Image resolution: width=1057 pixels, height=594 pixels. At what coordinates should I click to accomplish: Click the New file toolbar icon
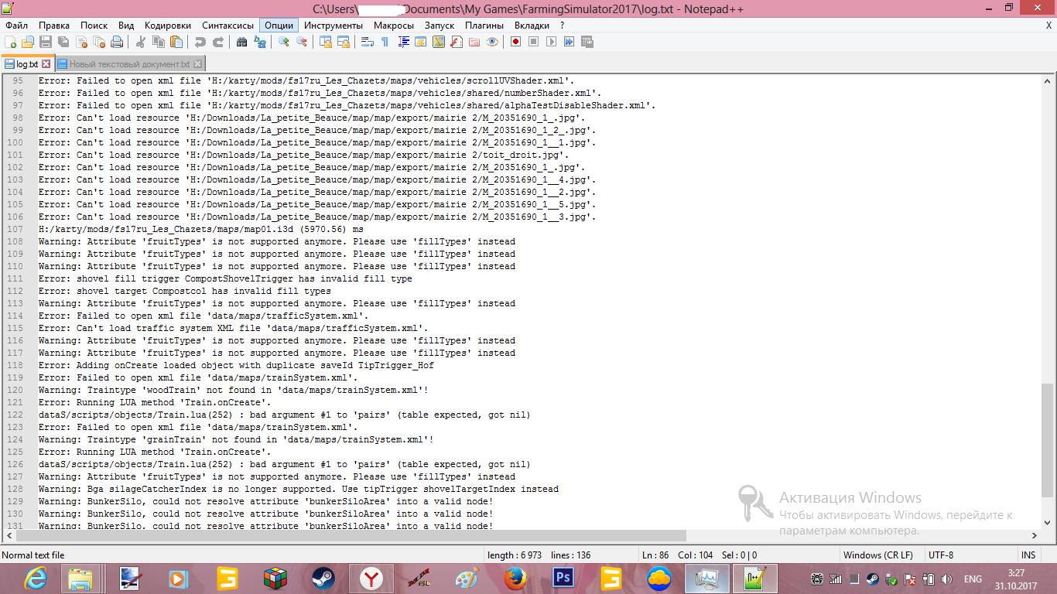[10, 42]
